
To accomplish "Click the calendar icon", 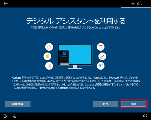I will point(101,47).
